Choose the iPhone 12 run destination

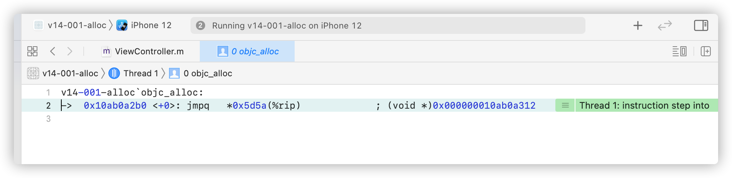144,25
